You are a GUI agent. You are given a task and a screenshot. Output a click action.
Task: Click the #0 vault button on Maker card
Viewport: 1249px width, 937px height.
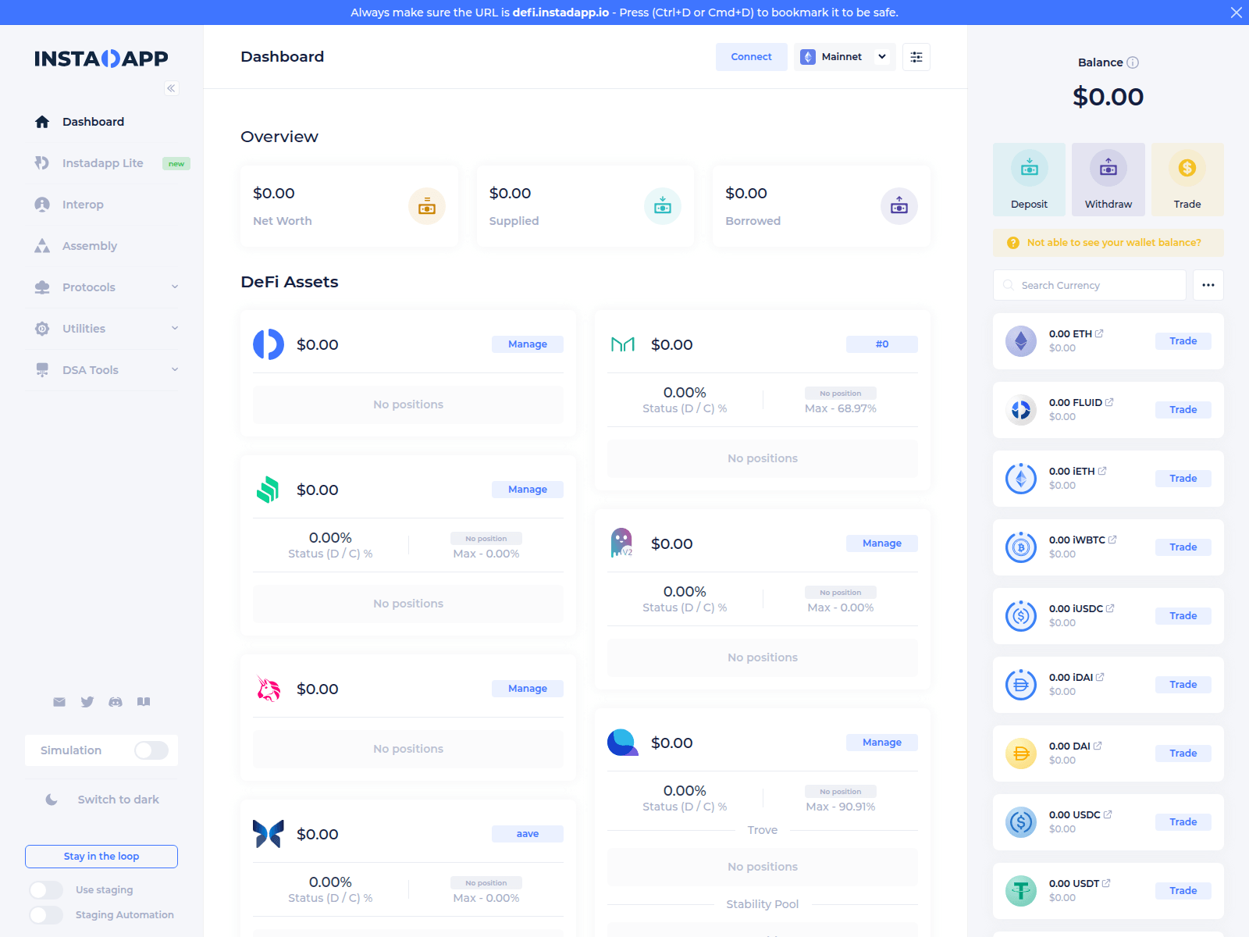tap(882, 344)
